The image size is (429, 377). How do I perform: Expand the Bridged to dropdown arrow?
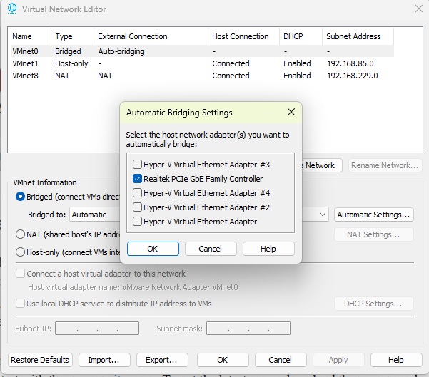[x=321, y=215]
